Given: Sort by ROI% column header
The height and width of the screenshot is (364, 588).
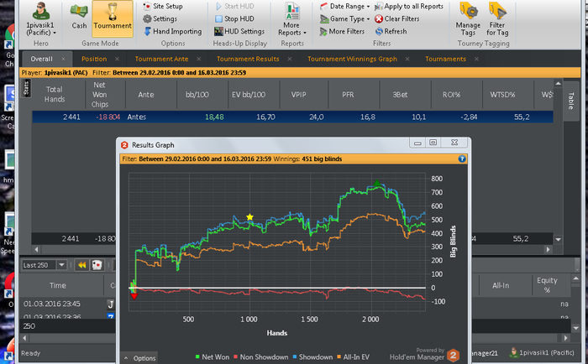Looking at the screenshot, I should pyautogui.click(x=451, y=95).
